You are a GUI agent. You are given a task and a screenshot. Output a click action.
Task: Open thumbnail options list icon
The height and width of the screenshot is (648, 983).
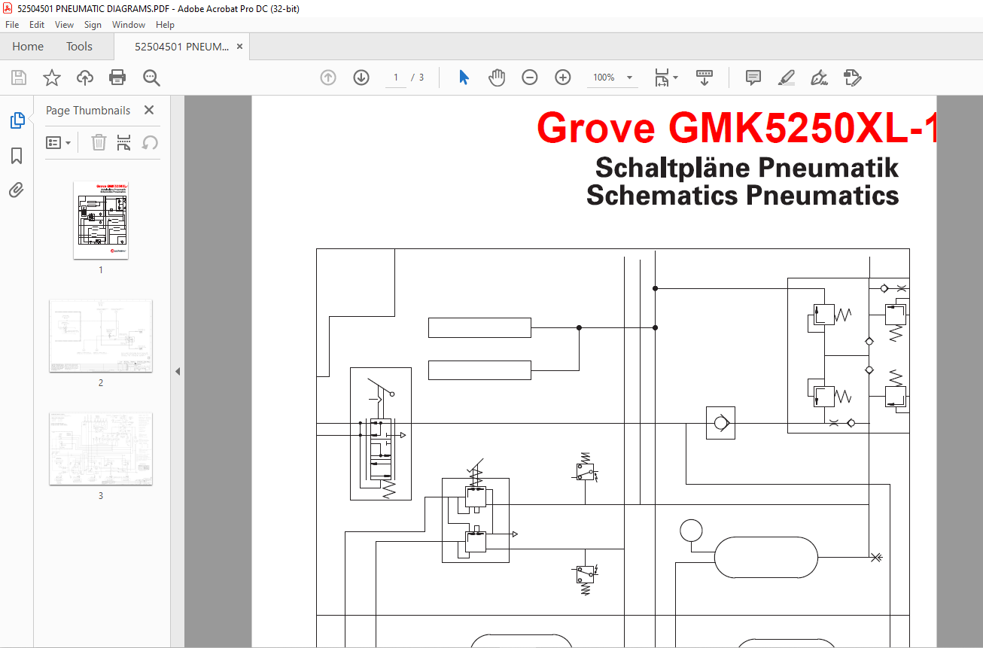[59, 142]
